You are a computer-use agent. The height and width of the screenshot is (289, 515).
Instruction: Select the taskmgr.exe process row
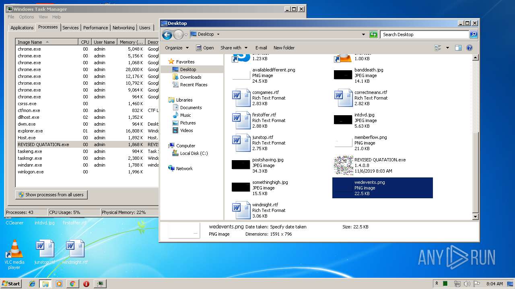[87, 158]
